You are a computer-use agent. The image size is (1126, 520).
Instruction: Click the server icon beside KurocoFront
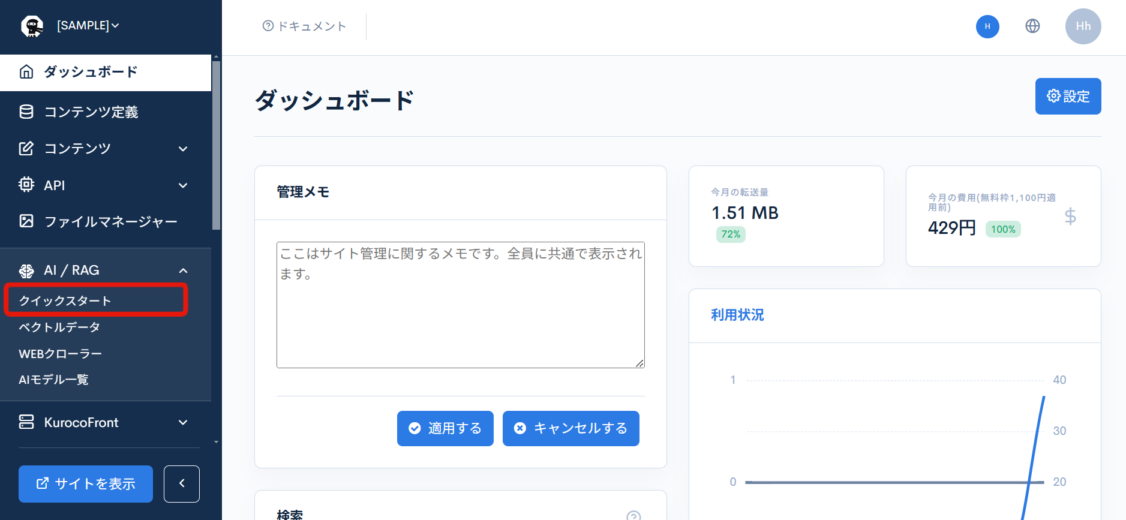pyautogui.click(x=26, y=422)
